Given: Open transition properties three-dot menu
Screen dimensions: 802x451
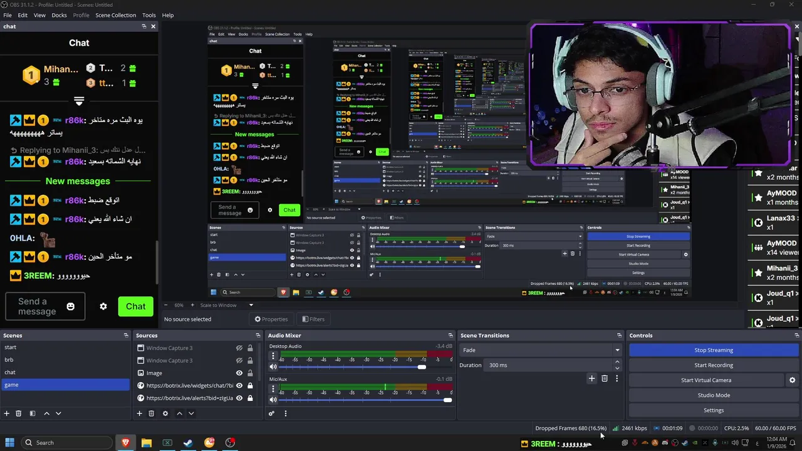Looking at the screenshot, I should pos(617,378).
